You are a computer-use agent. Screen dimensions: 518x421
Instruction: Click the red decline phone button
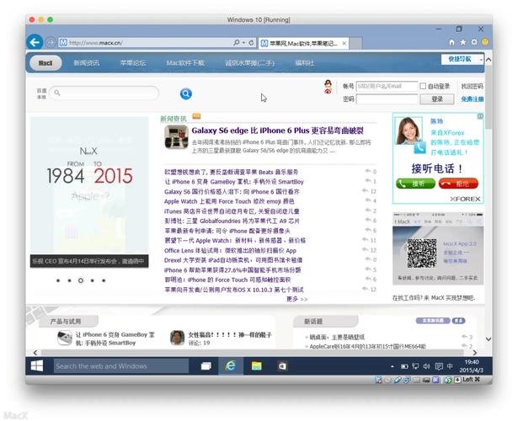458,184
